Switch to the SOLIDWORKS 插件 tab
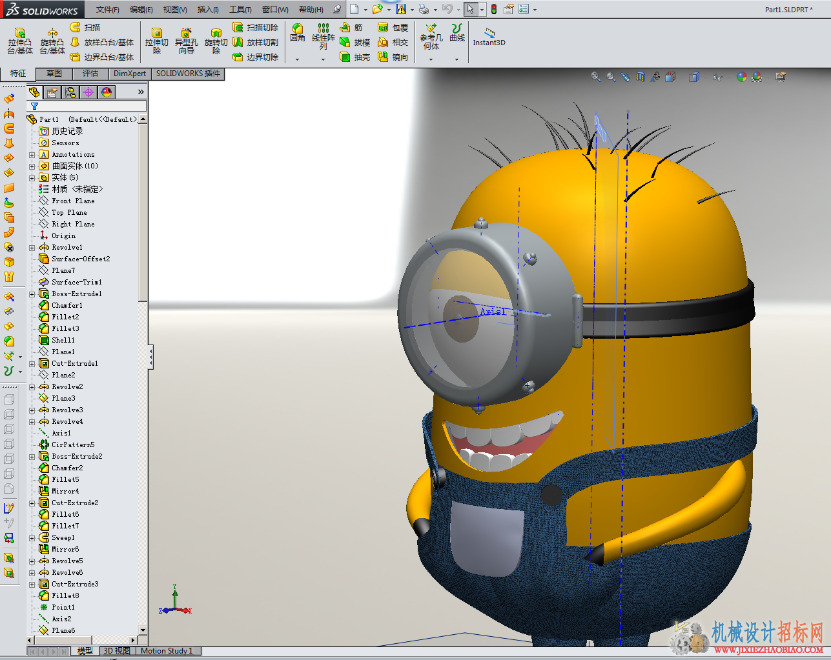This screenshot has width=831, height=660. coord(188,74)
